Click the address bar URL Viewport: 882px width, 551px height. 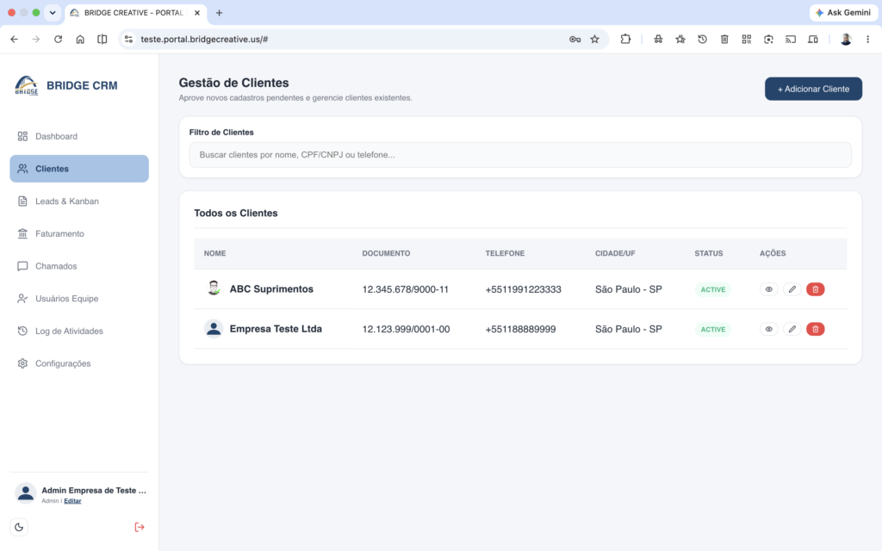point(204,40)
